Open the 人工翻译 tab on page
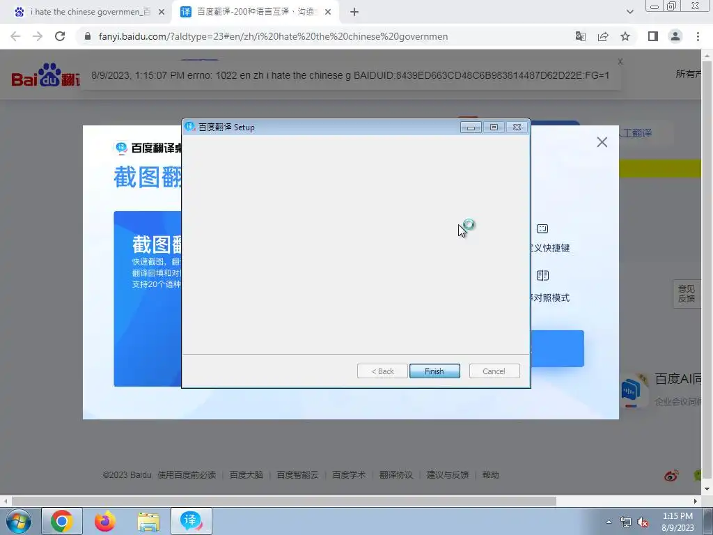This screenshot has width=713, height=535. [x=637, y=133]
